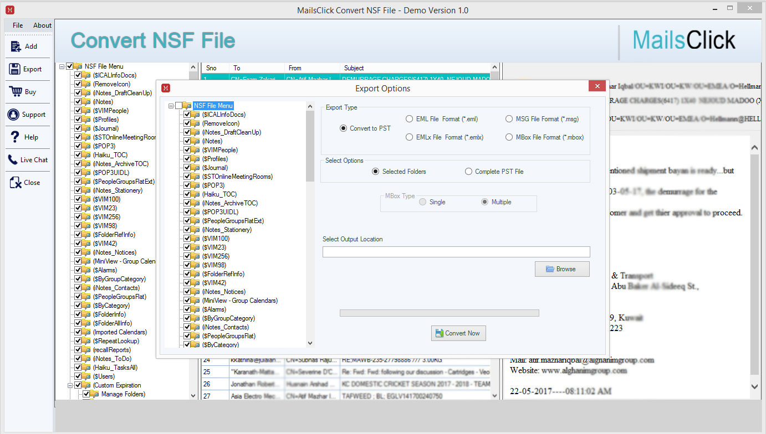
Task: Select MBox File Format radio option
Action: [509, 137]
